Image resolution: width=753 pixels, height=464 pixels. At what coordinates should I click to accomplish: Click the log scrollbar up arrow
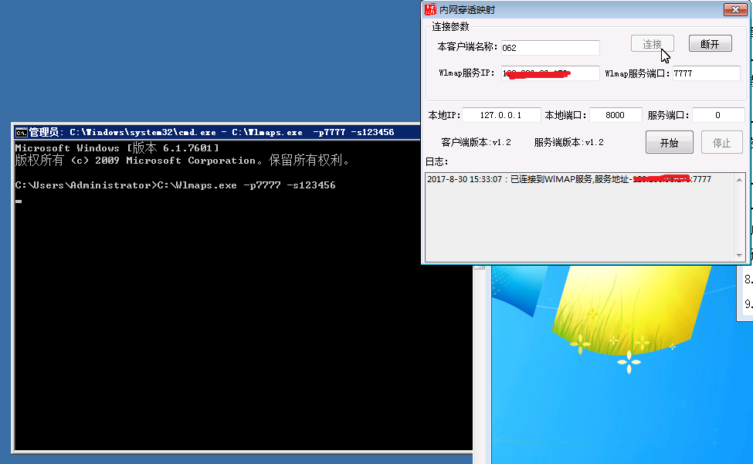tap(740, 180)
